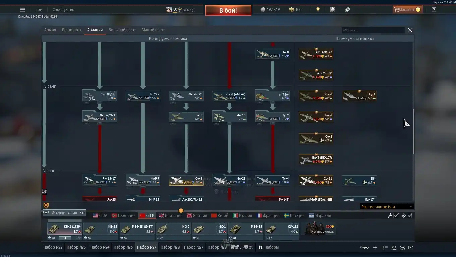Click the Golden Eagles balance 100

(296, 10)
